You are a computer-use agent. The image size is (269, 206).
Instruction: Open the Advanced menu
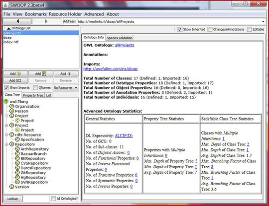pos(94,14)
